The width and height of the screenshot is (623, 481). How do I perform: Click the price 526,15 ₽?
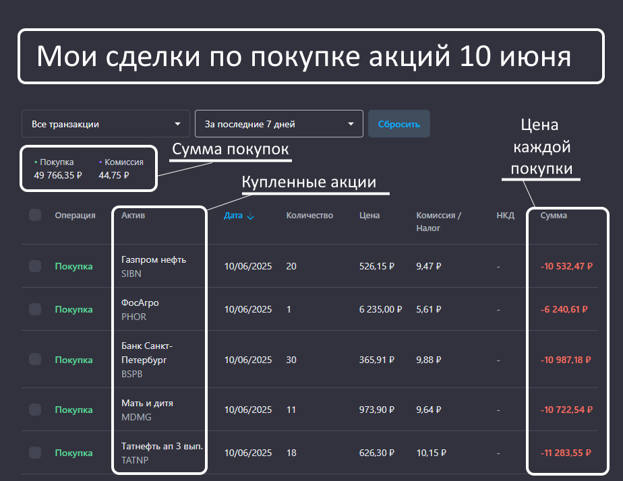pos(377,266)
